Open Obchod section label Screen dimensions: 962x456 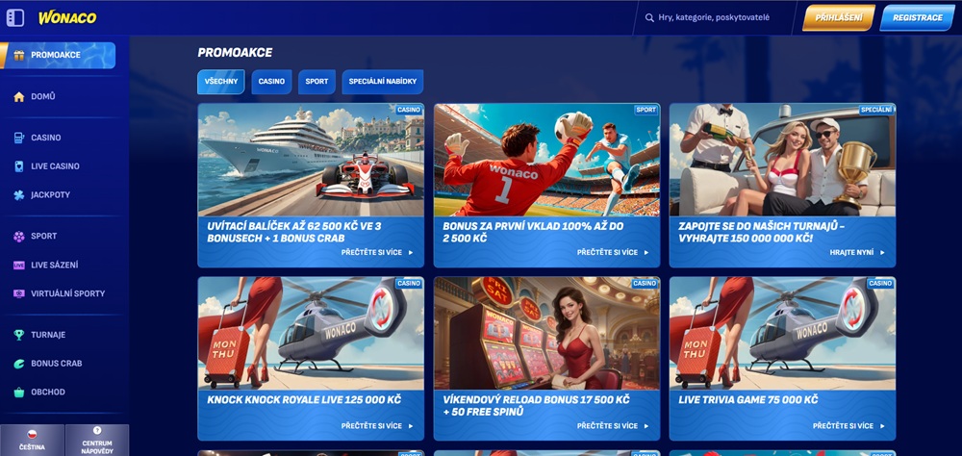pos(48,392)
